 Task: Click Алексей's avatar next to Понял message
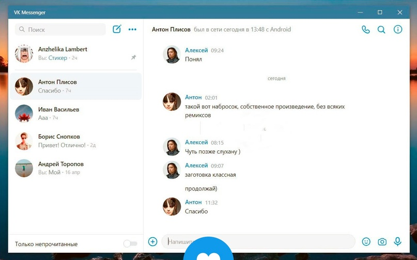(172, 54)
